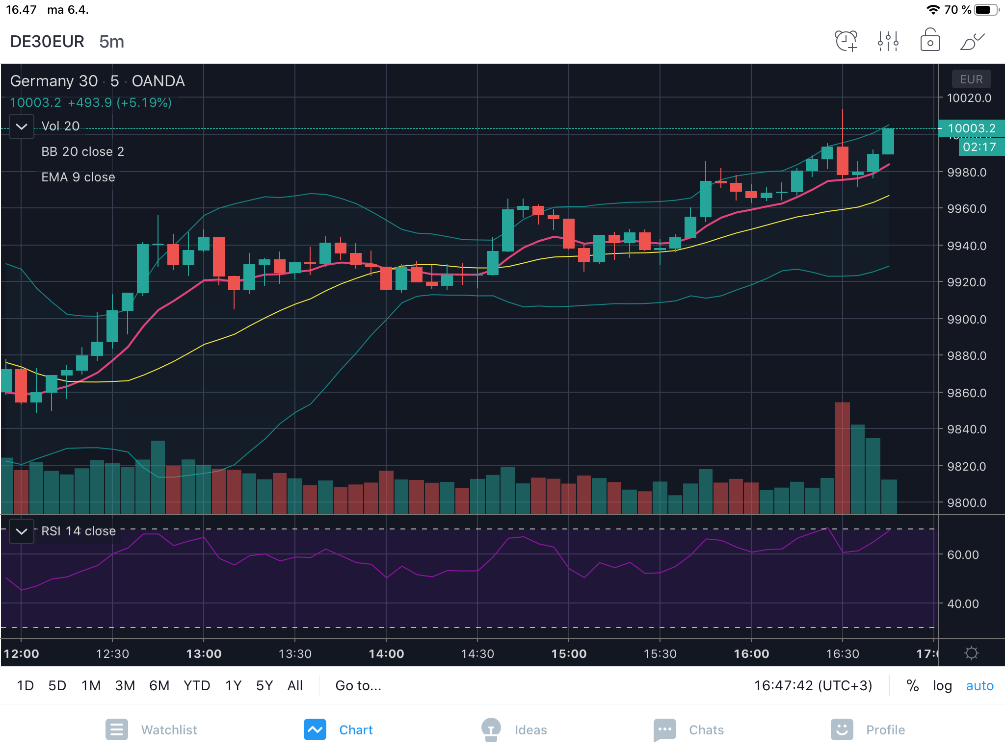Tap the 10003.2 current price label
This screenshot has width=1005, height=753.
point(971,128)
